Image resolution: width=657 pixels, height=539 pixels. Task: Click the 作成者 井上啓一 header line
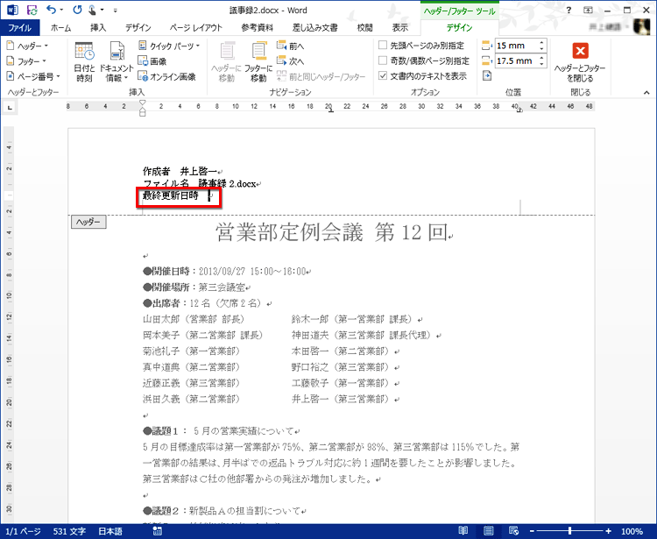[182, 171]
